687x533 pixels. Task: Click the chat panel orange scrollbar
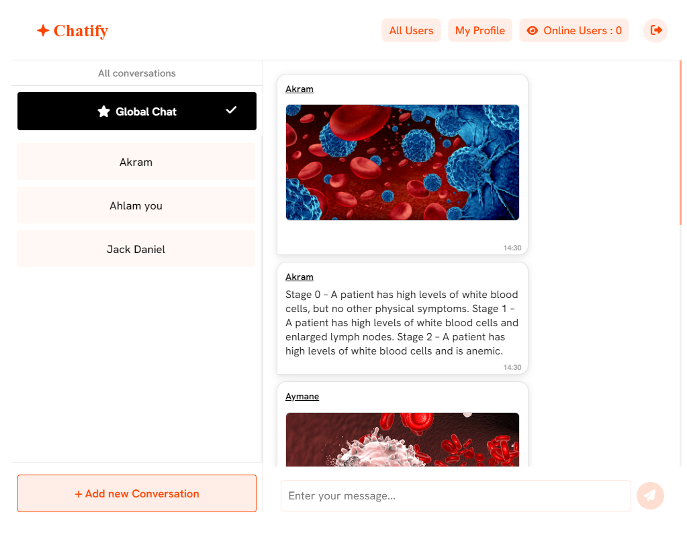(680, 143)
